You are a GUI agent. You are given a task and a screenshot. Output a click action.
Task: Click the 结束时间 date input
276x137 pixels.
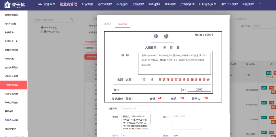click(250, 19)
